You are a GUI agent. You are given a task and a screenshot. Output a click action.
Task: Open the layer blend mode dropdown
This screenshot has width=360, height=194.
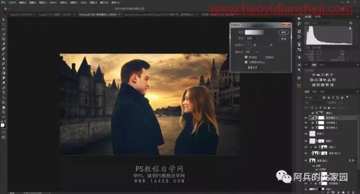point(315,103)
